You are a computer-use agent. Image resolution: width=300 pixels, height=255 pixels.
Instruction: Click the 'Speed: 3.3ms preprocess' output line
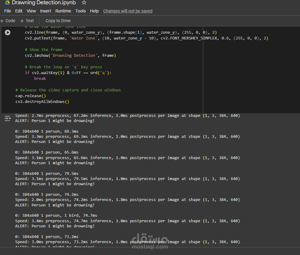tap(127, 137)
